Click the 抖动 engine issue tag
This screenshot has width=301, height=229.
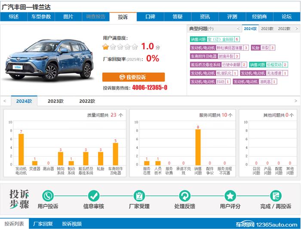click(x=210, y=81)
